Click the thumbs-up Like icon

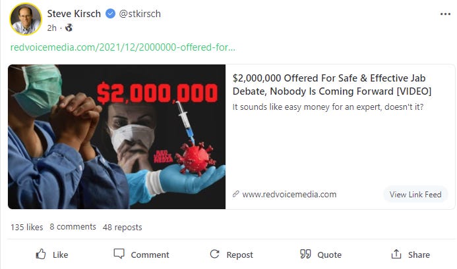[x=41, y=254]
